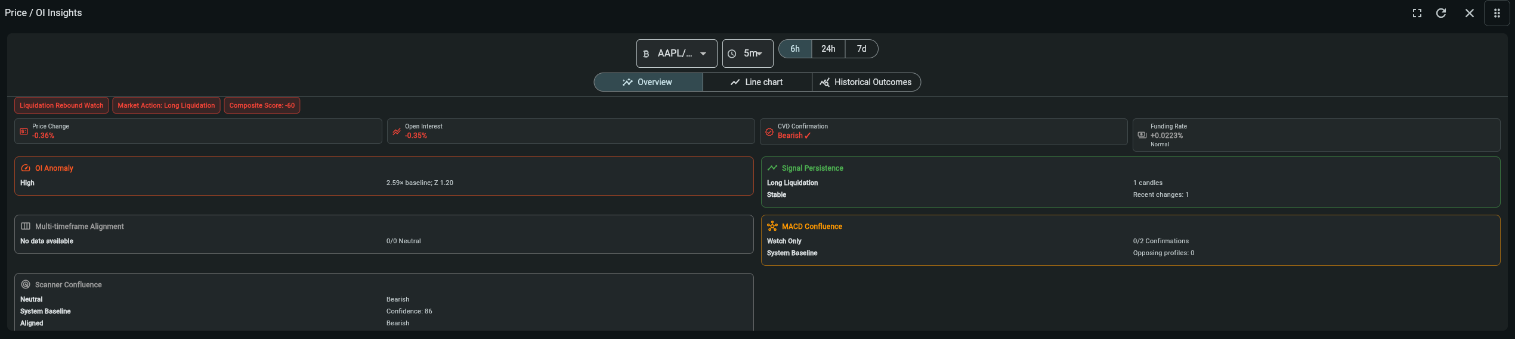Click the Multi-timeframe Alignment heading
This screenshot has height=339, width=1515.
(x=79, y=227)
